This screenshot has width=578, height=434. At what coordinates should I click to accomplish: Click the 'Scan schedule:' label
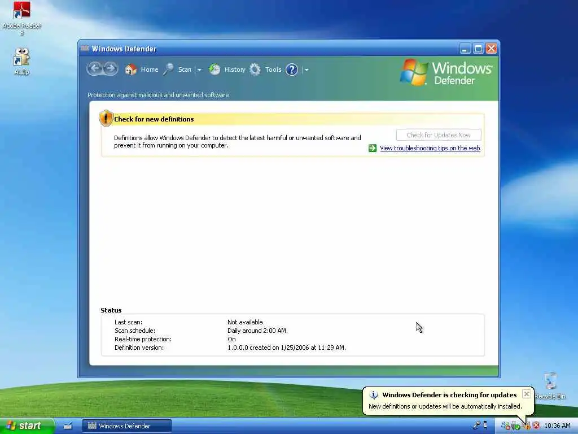click(135, 330)
